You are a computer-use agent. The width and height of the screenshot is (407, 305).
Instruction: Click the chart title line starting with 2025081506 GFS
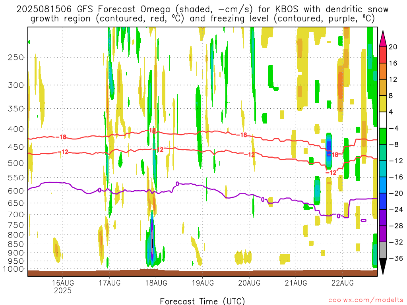pyautogui.click(x=202, y=10)
